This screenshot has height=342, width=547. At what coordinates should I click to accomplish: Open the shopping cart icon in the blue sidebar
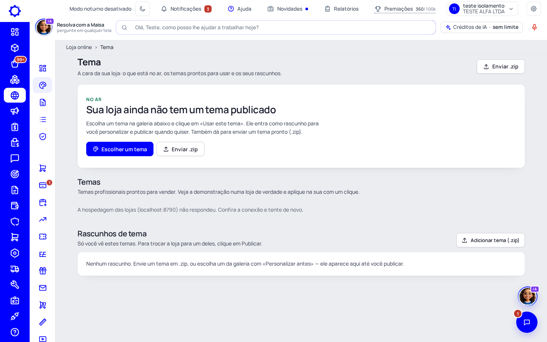point(15,237)
